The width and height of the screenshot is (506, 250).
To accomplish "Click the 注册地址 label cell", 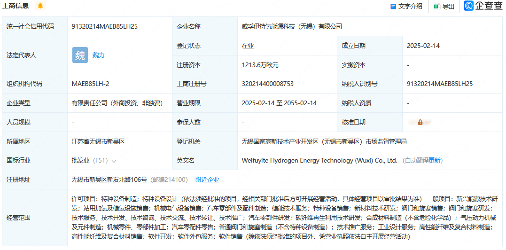I will point(35,180).
